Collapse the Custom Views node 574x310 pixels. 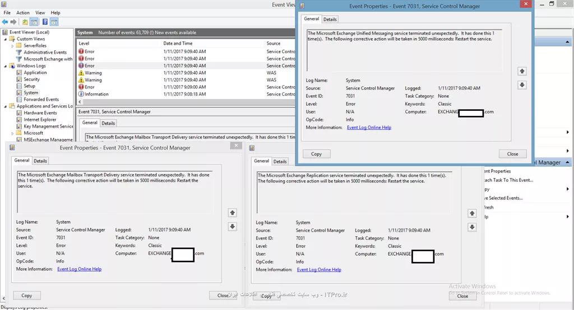[6, 39]
